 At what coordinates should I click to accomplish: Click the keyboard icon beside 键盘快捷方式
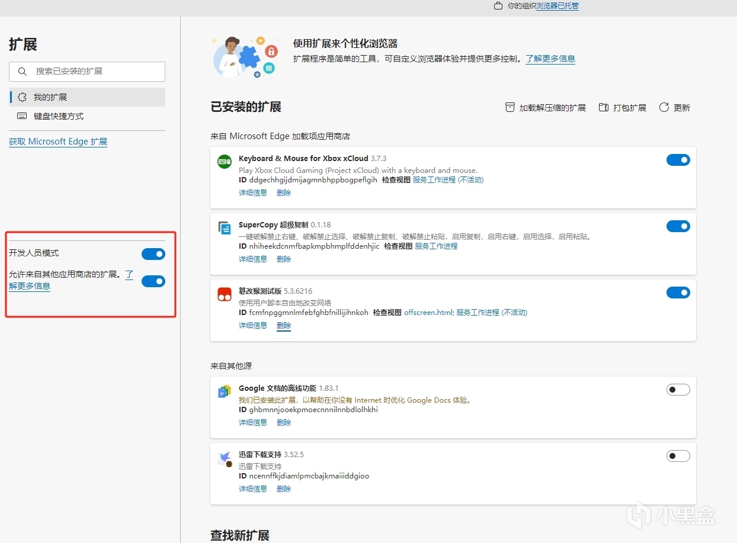click(22, 116)
